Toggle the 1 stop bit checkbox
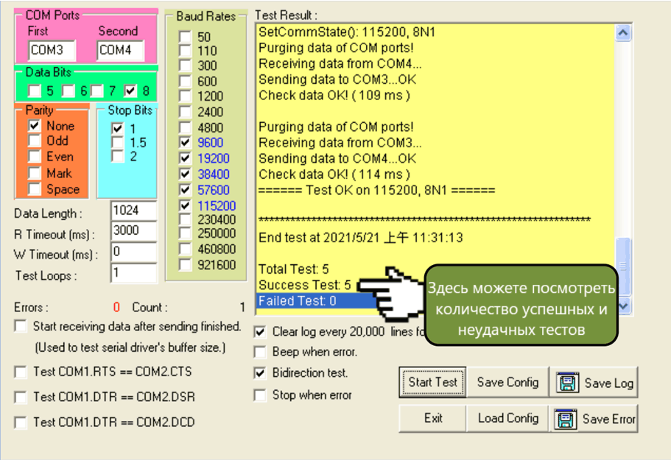This screenshot has height=460, width=671. pos(118,128)
